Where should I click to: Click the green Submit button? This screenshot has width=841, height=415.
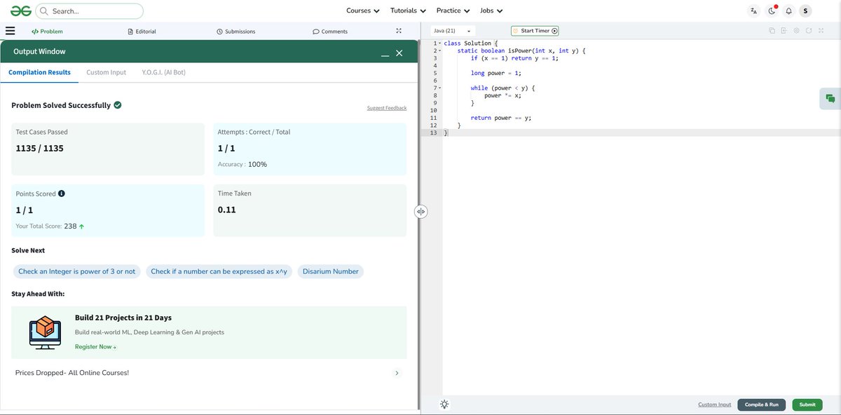807,404
